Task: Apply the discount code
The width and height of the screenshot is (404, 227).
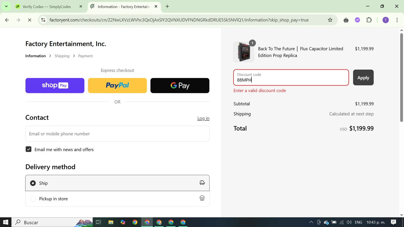Action: coord(363,77)
